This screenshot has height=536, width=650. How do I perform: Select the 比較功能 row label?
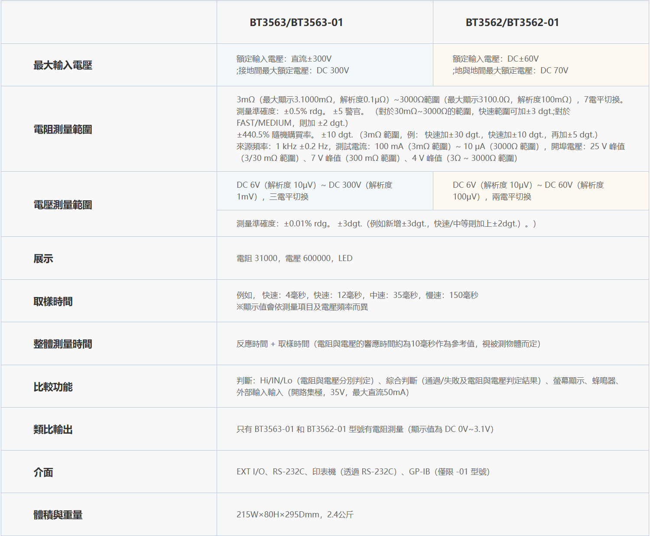53,387
